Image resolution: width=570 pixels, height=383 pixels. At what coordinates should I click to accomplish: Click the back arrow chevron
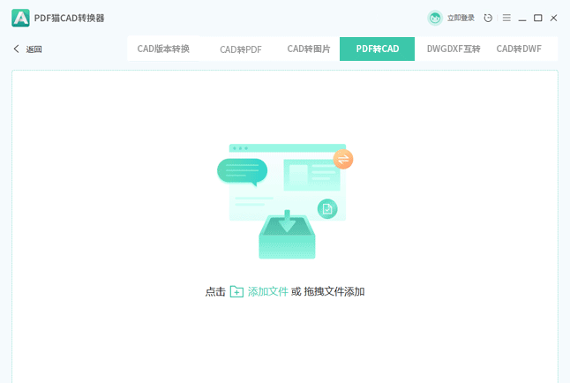pos(16,49)
